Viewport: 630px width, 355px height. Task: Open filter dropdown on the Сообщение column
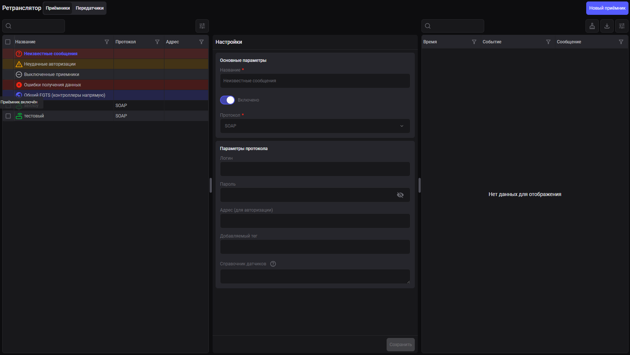pos(621,42)
